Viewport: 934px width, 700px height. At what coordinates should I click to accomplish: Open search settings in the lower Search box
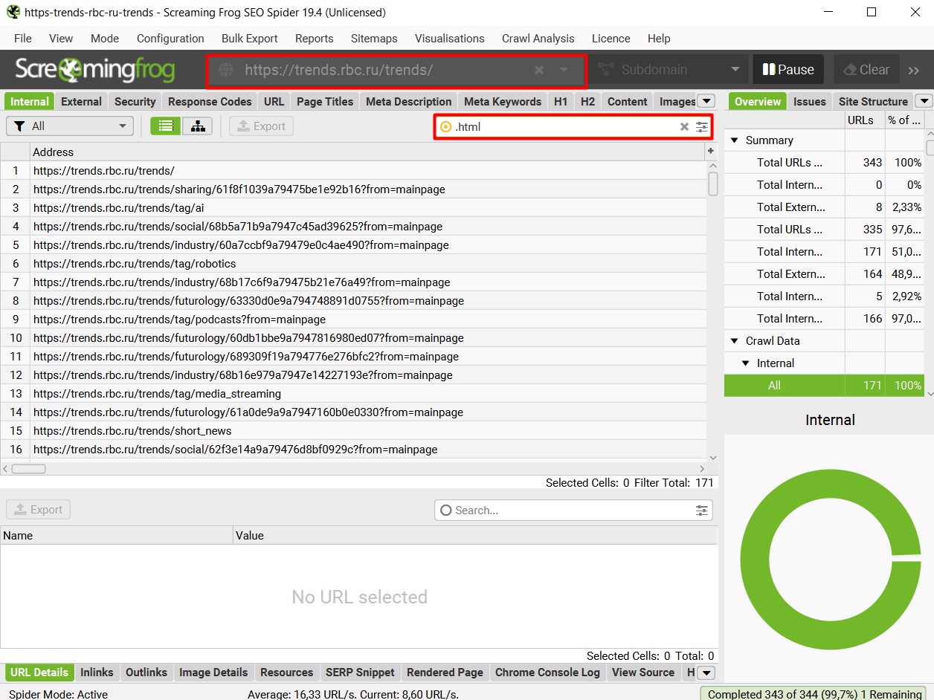click(x=701, y=511)
